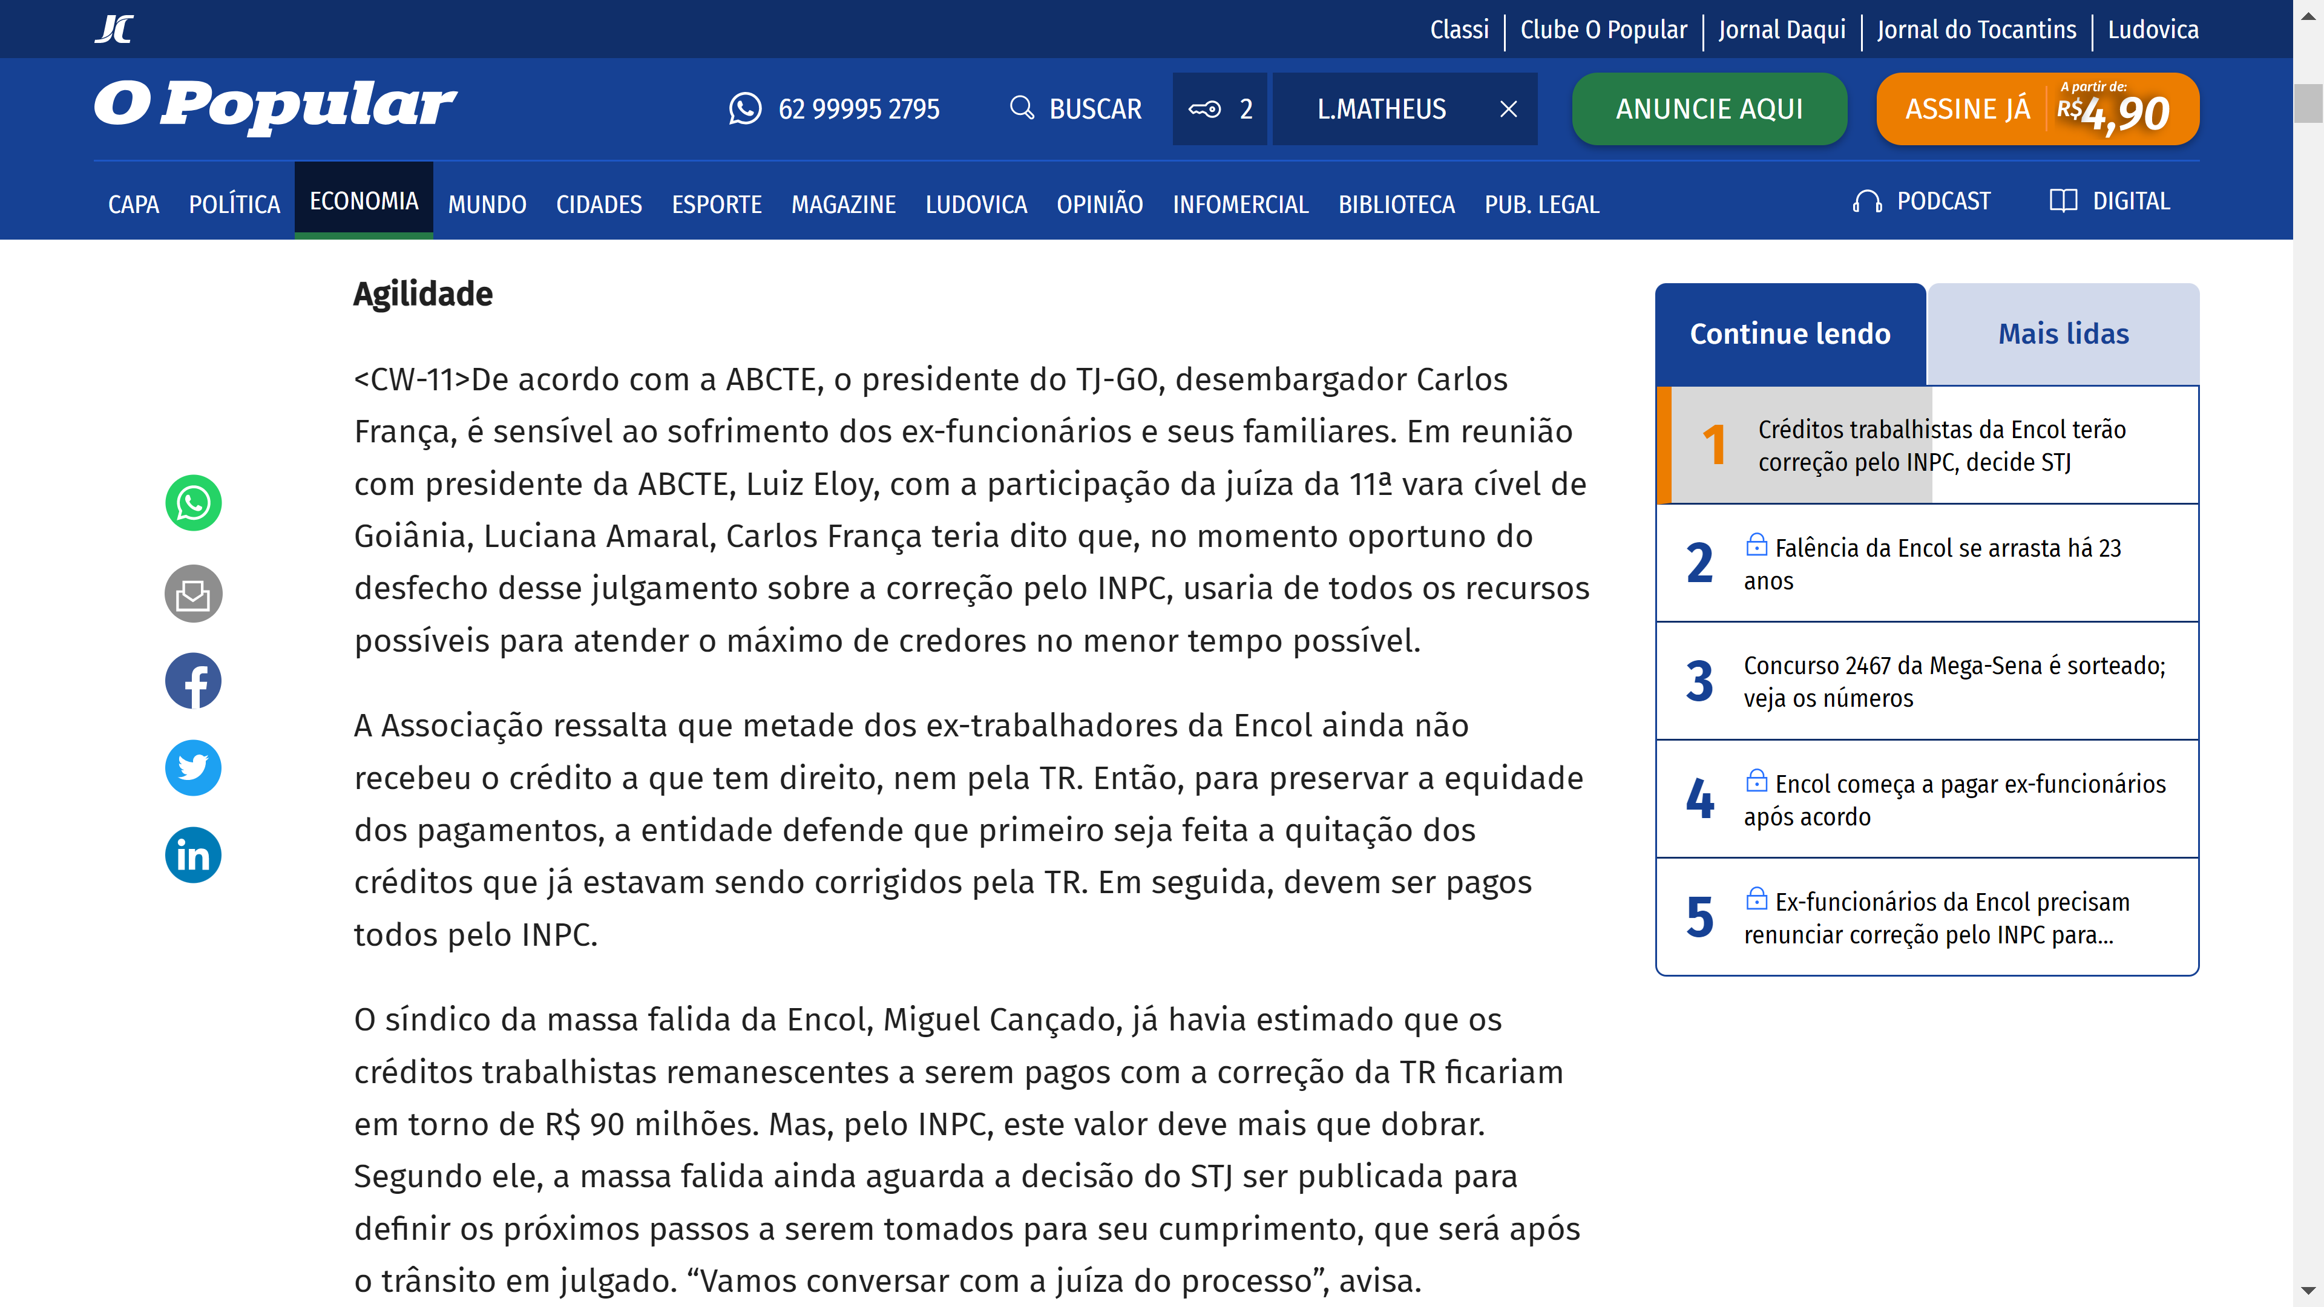
Task: Switch to Mais lidas tab
Action: [2063, 334]
